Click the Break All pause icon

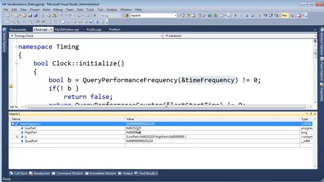click(x=241, y=16)
